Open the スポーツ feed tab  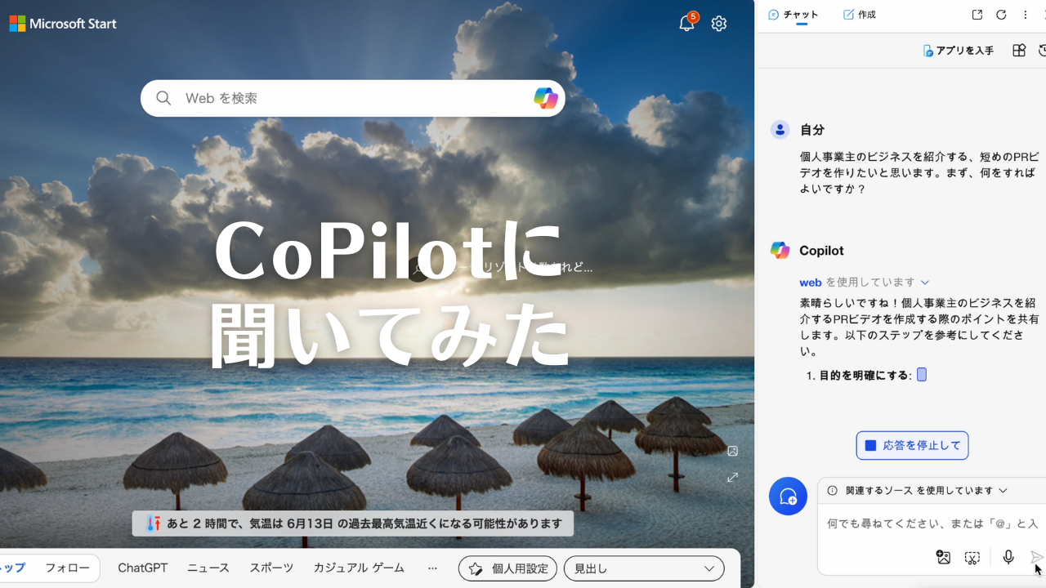pyautogui.click(x=271, y=568)
